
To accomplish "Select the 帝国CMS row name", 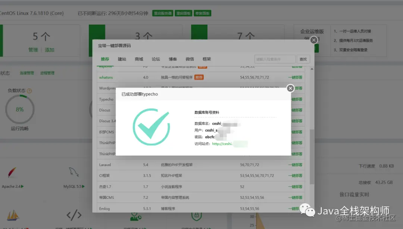I will [x=106, y=197].
